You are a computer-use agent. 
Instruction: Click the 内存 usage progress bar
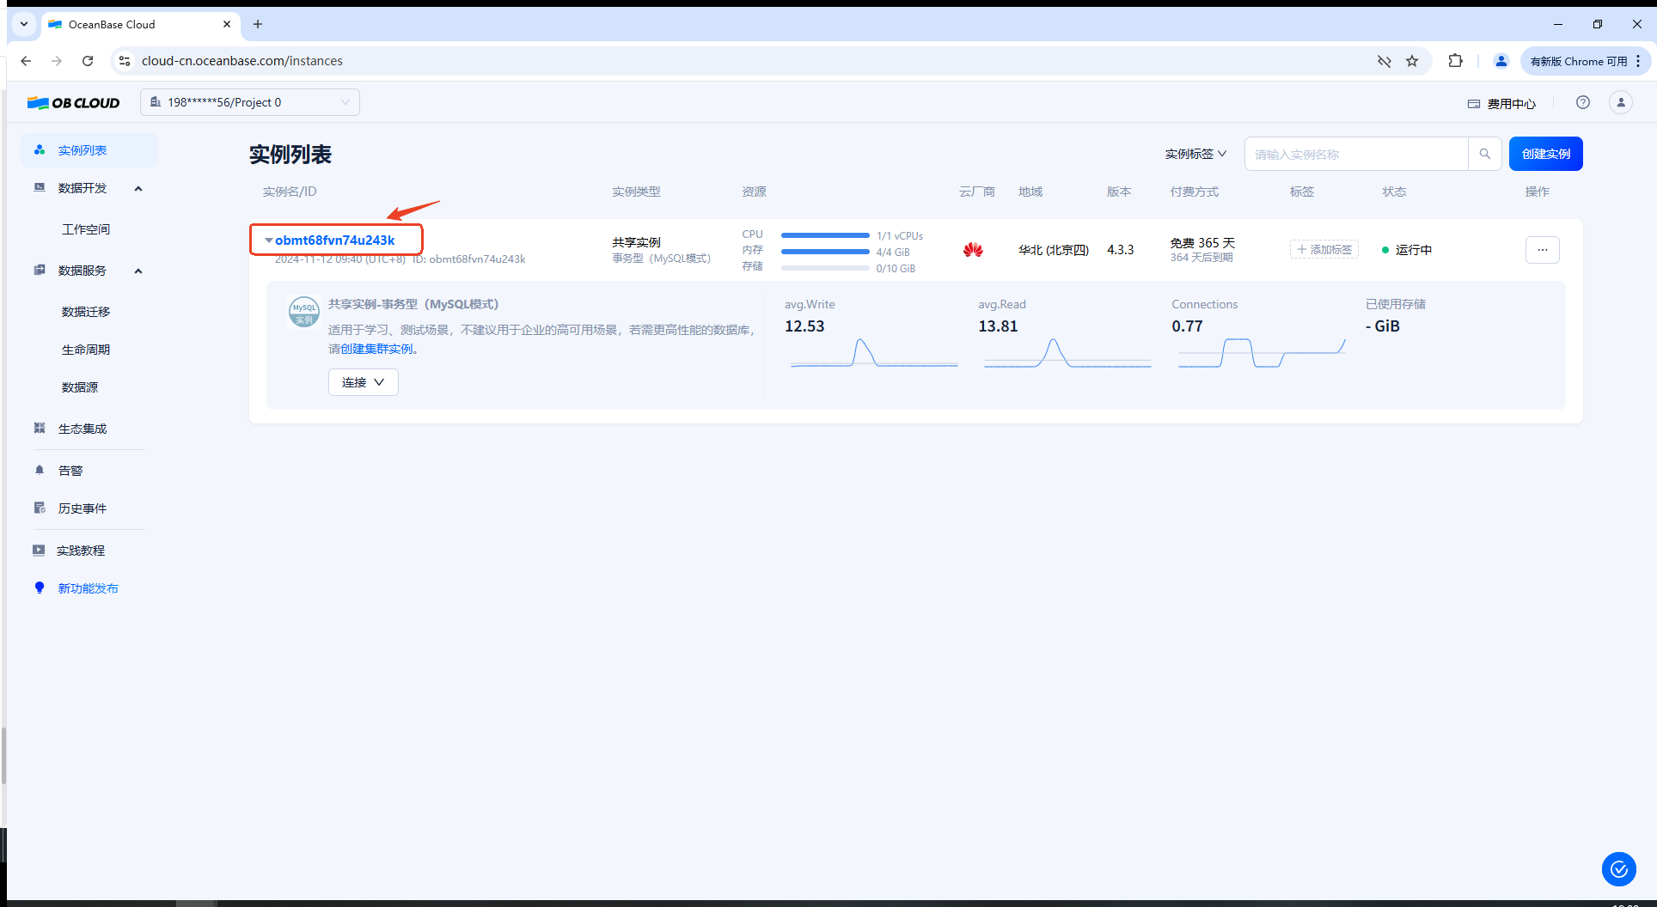pyautogui.click(x=825, y=252)
